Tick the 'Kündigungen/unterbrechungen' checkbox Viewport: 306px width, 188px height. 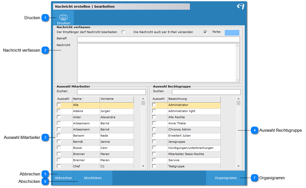(154, 148)
